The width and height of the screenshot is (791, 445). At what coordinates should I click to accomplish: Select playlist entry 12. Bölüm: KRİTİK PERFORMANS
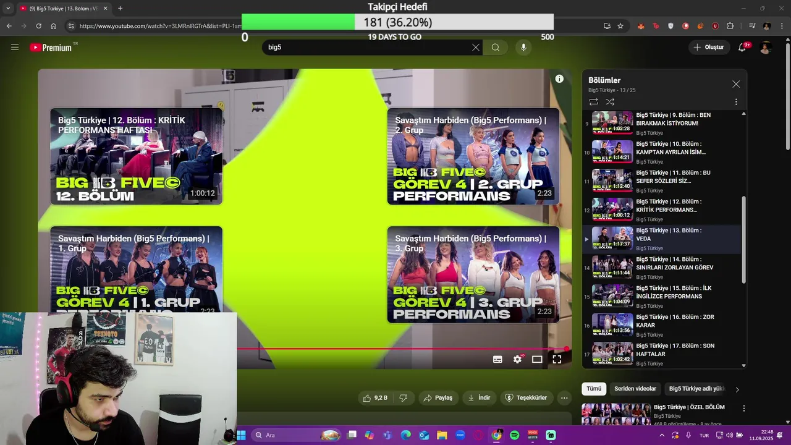point(661,210)
